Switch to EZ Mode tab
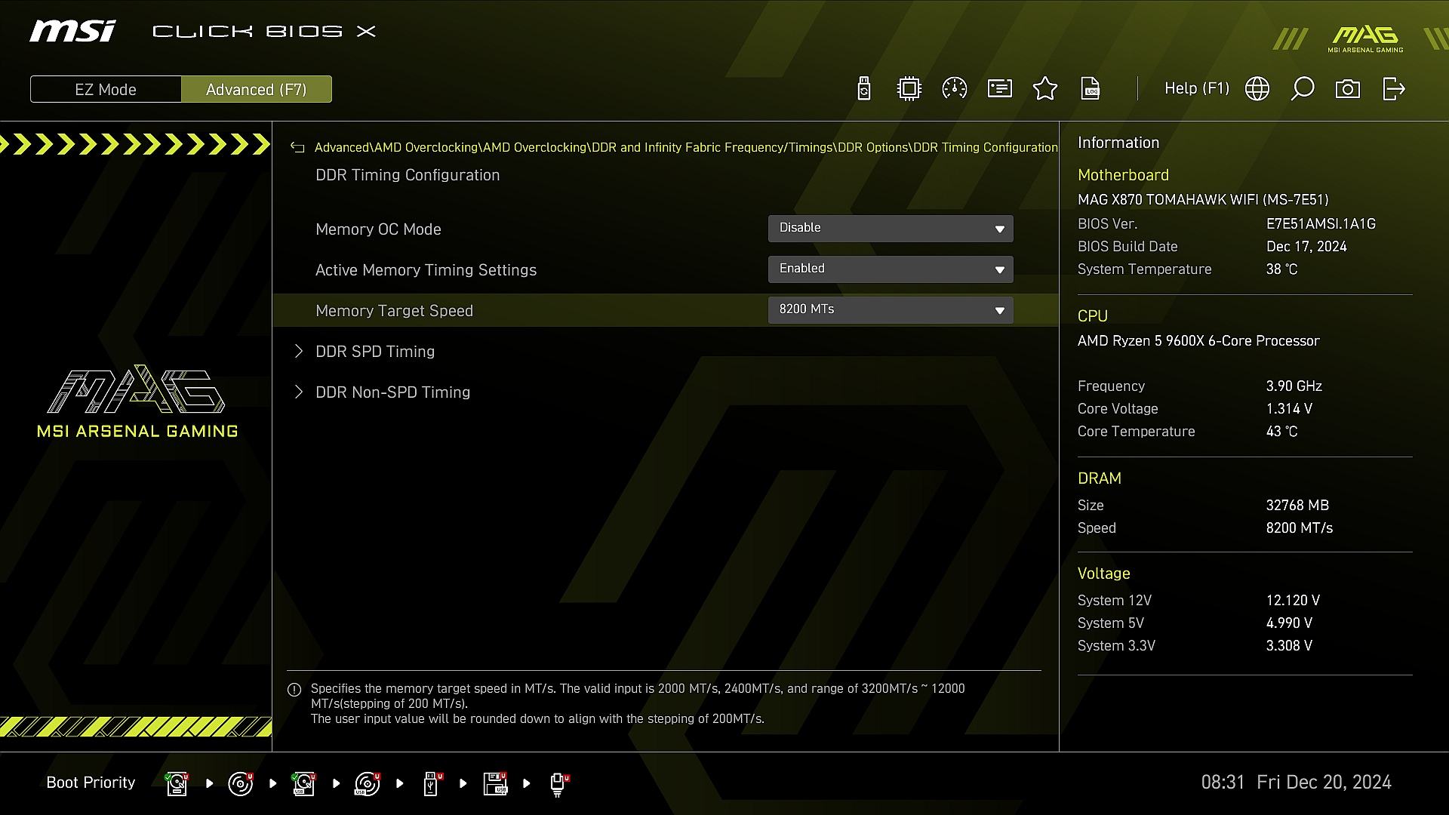This screenshot has height=815, width=1449. [106, 89]
